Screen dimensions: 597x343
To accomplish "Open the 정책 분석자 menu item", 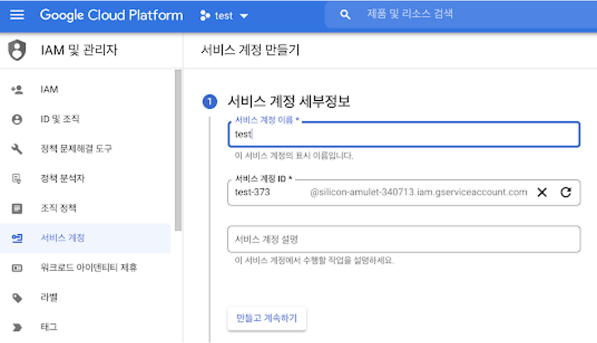I will [x=85, y=179].
